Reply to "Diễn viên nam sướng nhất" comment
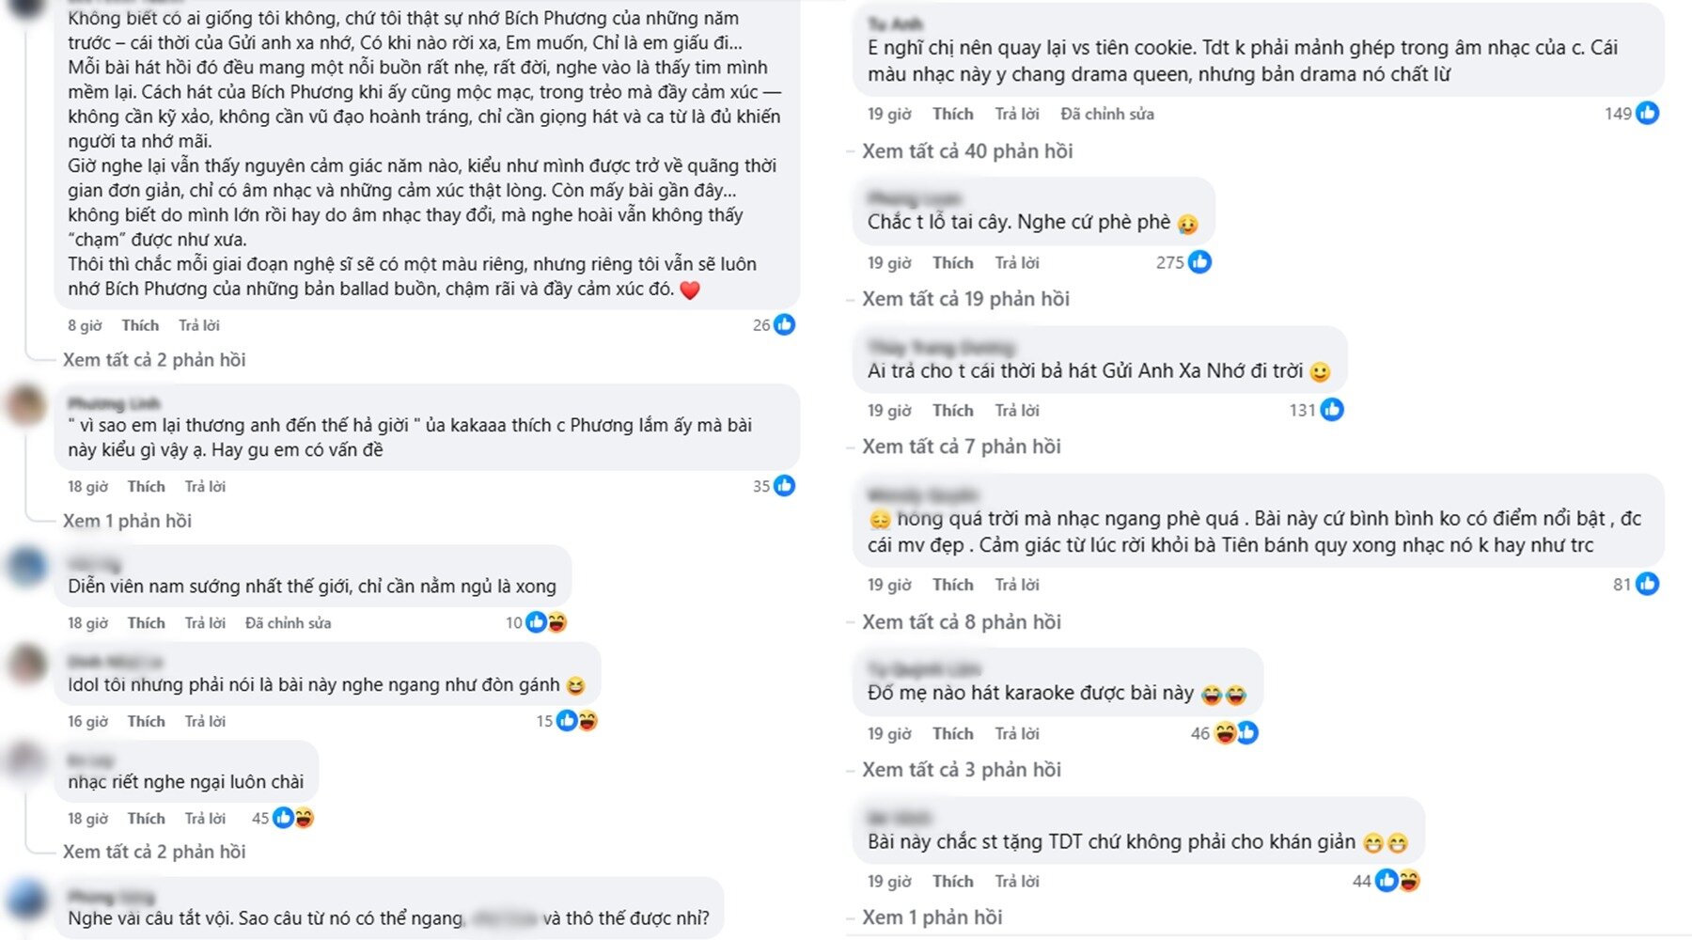Screen dimensions: 1692x940 point(205,623)
